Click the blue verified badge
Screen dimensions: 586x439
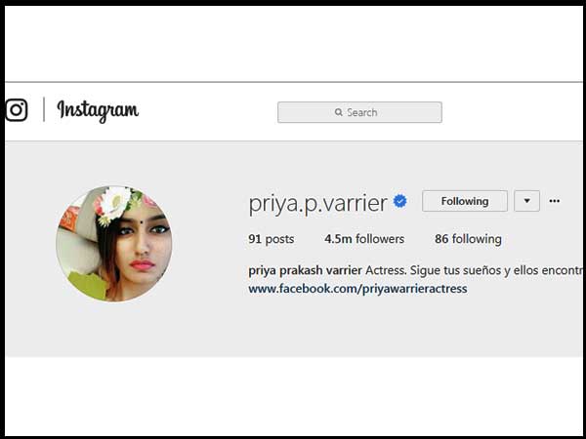[399, 201]
